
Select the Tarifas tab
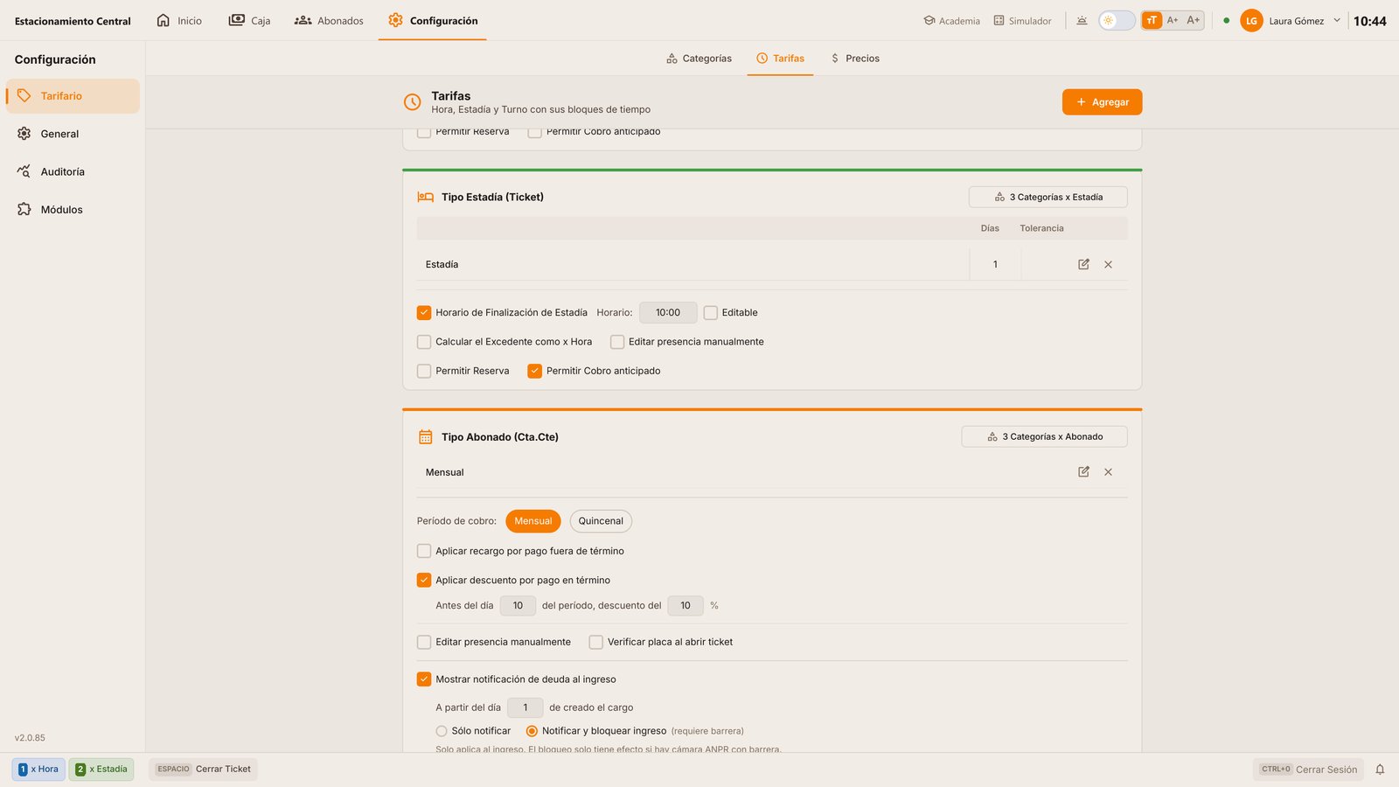pyautogui.click(x=780, y=59)
